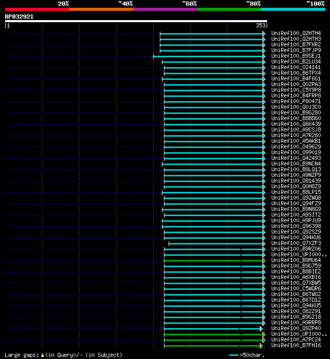Choose hit UniRef100_B4F6G1
Viewport: 330px width, 359px height.
(296, 78)
